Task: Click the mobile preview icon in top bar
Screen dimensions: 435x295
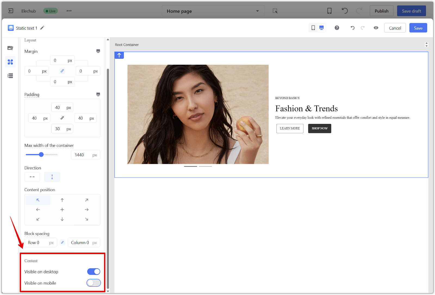Action: click(x=329, y=11)
